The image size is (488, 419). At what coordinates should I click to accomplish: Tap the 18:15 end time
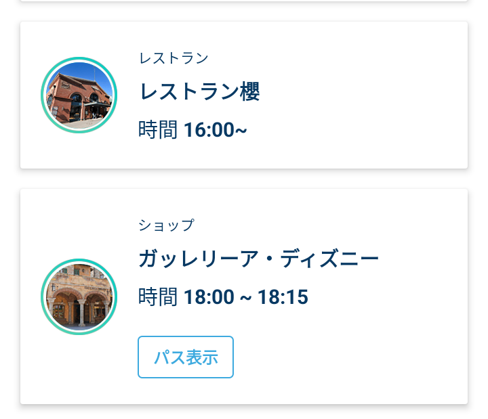[283, 297]
